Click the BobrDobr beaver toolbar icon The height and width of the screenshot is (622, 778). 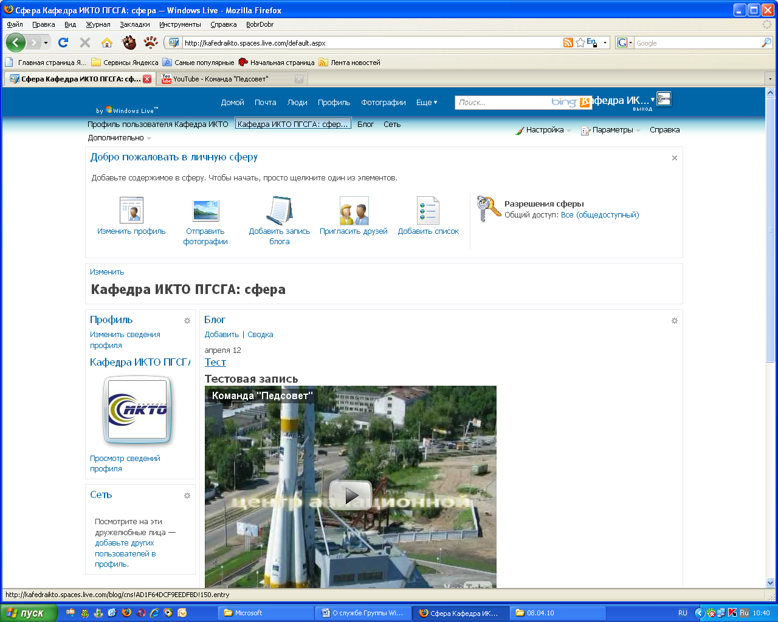[x=129, y=43]
